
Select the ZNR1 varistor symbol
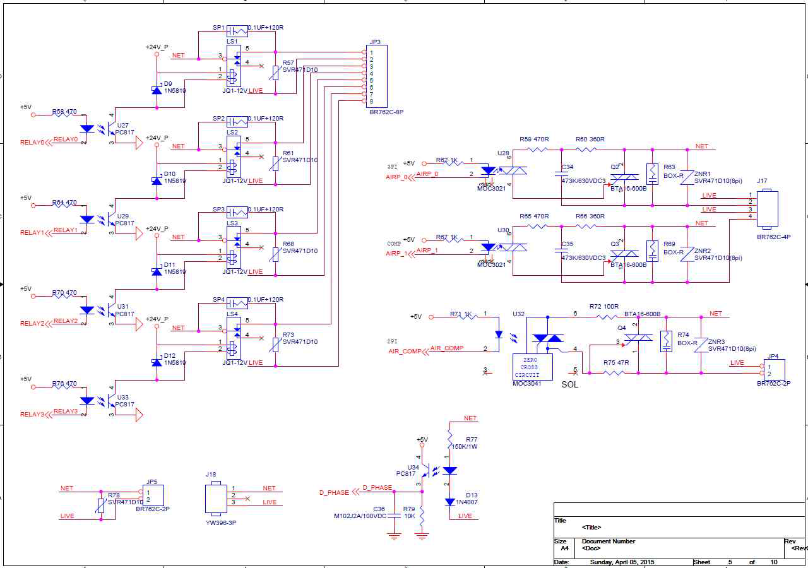[686, 177]
